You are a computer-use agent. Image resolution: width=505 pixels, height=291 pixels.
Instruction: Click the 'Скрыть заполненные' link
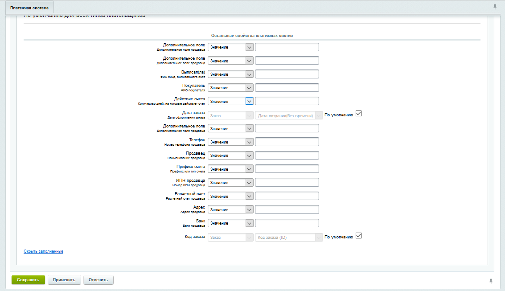tap(43, 251)
